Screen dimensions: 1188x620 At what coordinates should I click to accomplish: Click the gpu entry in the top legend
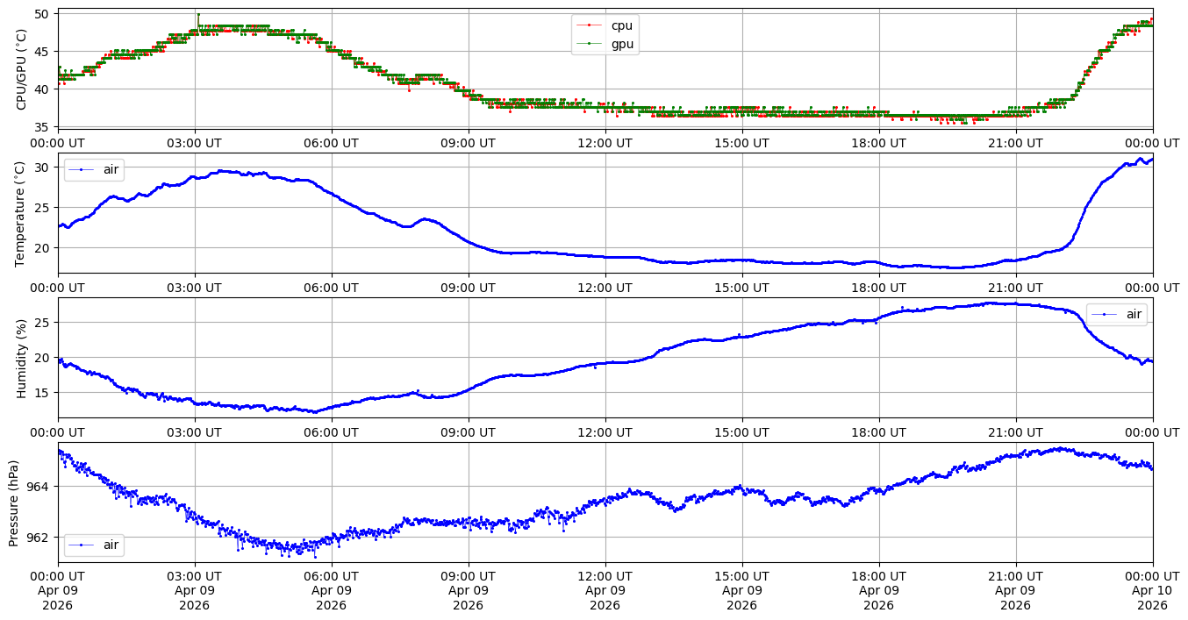tap(621, 44)
